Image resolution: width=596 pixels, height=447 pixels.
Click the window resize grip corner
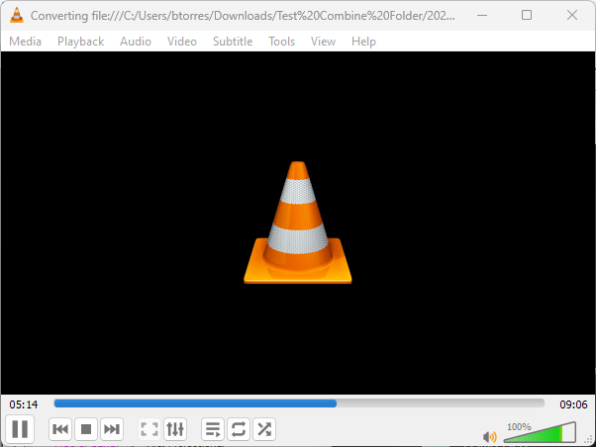[590, 440]
